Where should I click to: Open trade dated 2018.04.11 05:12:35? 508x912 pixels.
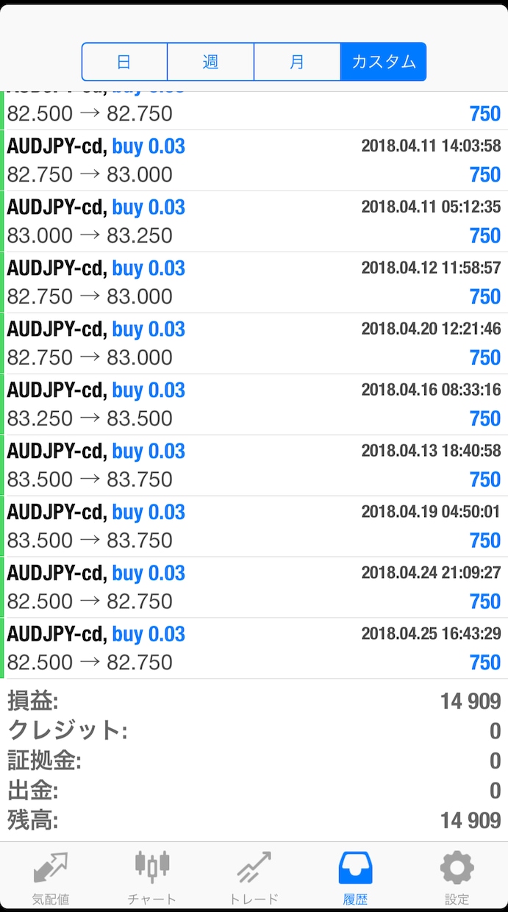(254, 221)
